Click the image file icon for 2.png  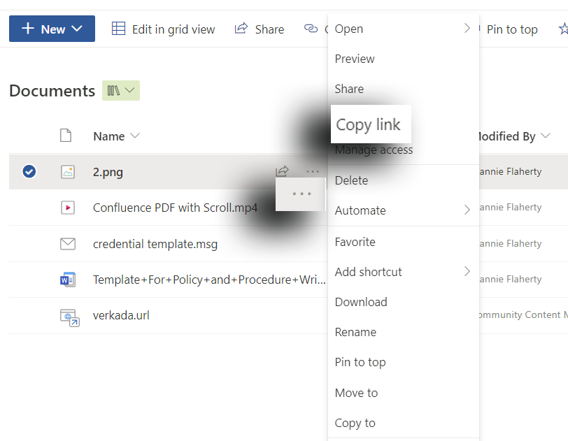67,172
